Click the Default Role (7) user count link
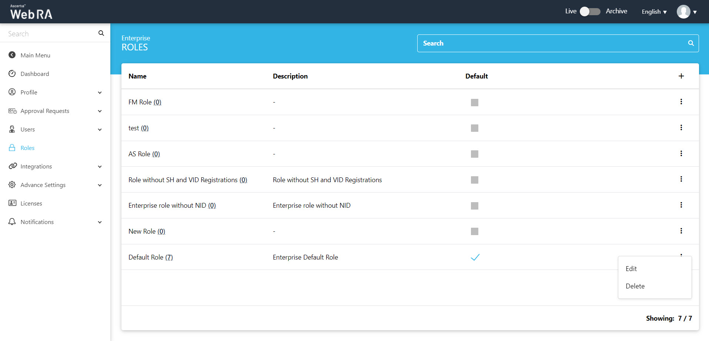Viewport: 709px width, 341px height. (x=169, y=257)
